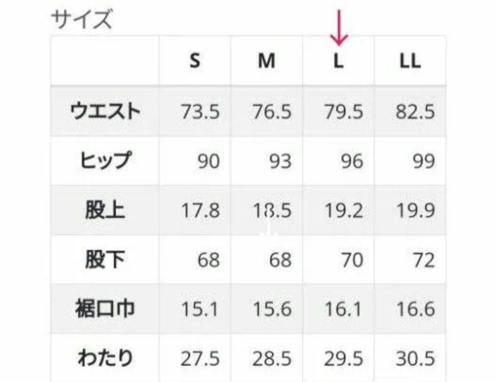
Task: Click the 93 hip value for M
Action: point(280,161)
